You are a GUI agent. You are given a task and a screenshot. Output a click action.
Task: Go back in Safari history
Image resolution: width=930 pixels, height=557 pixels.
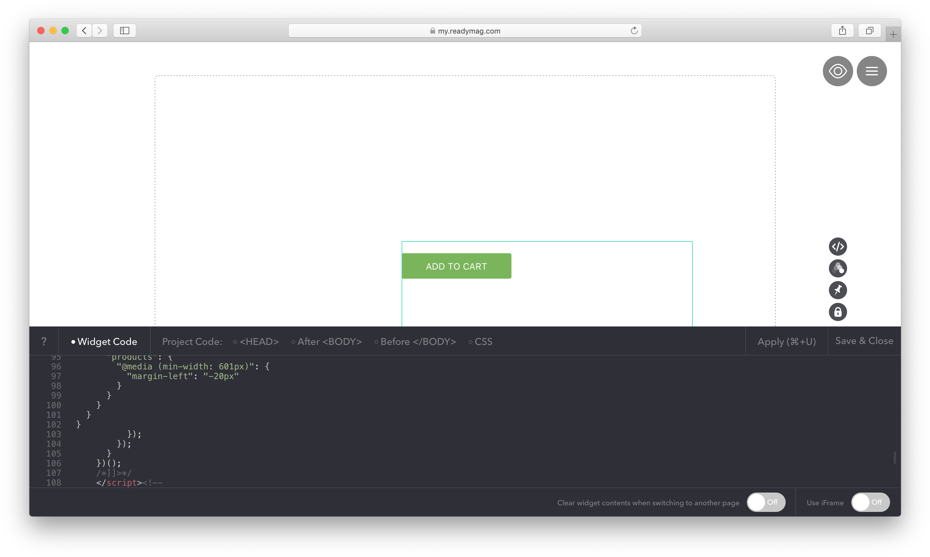pyautogui.click(x=84, y=31)
